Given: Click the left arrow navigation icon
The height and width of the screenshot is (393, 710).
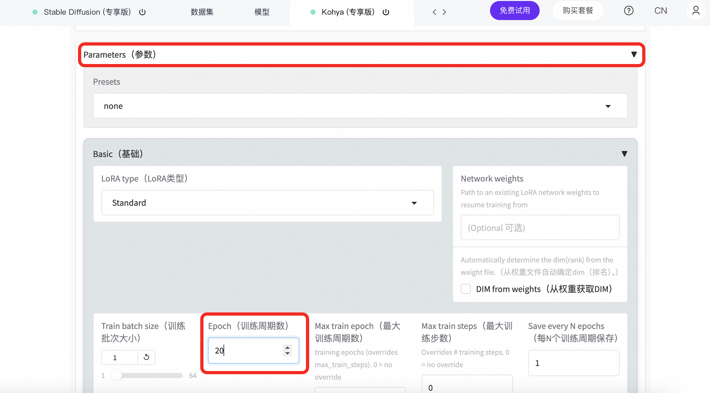Looking at the screenshot, I should tap(434, 12).
